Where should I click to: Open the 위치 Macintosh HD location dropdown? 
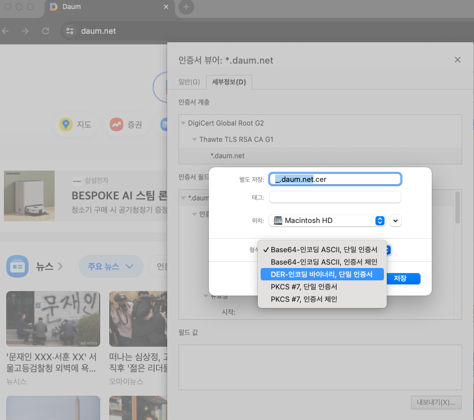327,221
